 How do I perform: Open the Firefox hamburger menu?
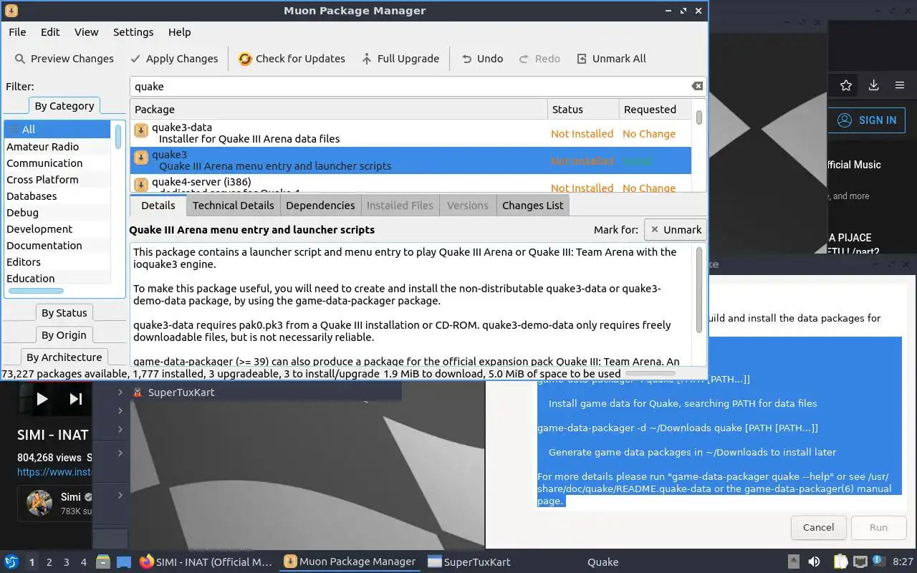point(900,85)
